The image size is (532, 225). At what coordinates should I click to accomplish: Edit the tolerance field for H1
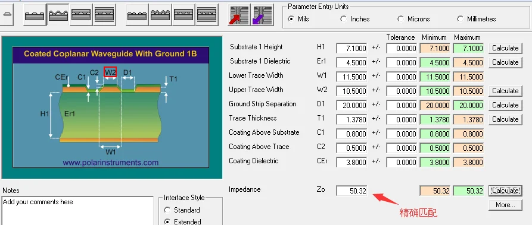point(402,48)
